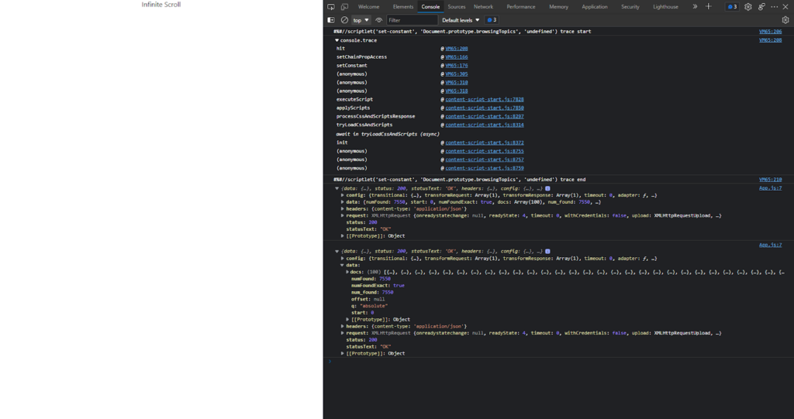This screenshot has width=794, height=419.
Task: Open the Memory tab
Action: 558,6
